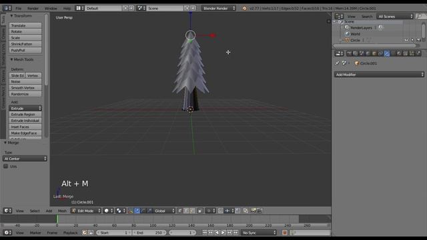This screenshot has width=427, height=240.
Task: Open the Object properties tab icon
Action: click(374, 53)
